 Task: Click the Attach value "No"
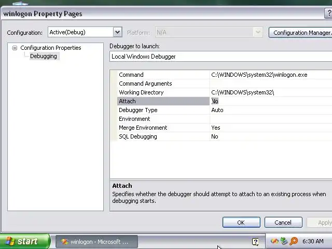[x=215, y=101]
